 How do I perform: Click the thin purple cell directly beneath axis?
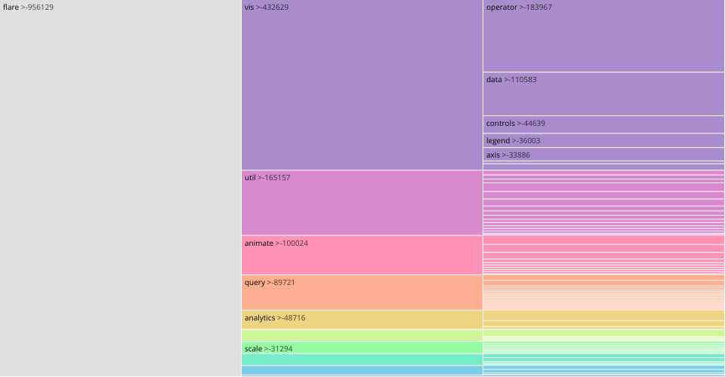coord(603,163)
